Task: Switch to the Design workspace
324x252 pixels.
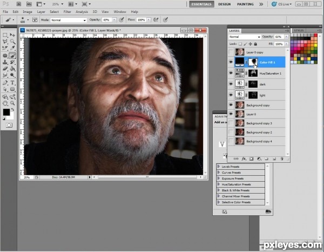Action: (x=225, y=4)
